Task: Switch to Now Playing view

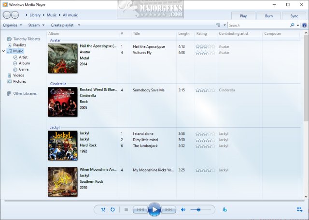Action: point(299,209)
